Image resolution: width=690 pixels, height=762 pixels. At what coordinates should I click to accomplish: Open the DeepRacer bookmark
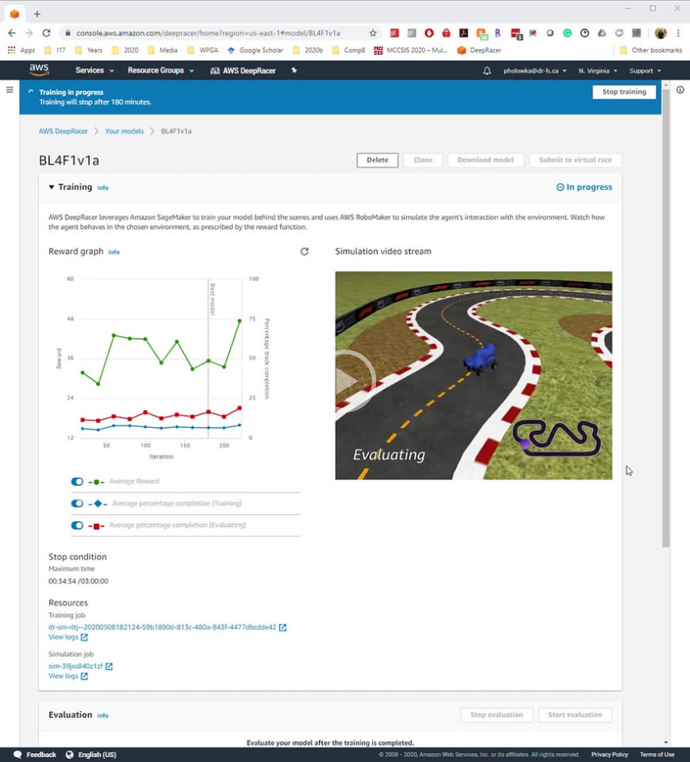pos(479,50)
